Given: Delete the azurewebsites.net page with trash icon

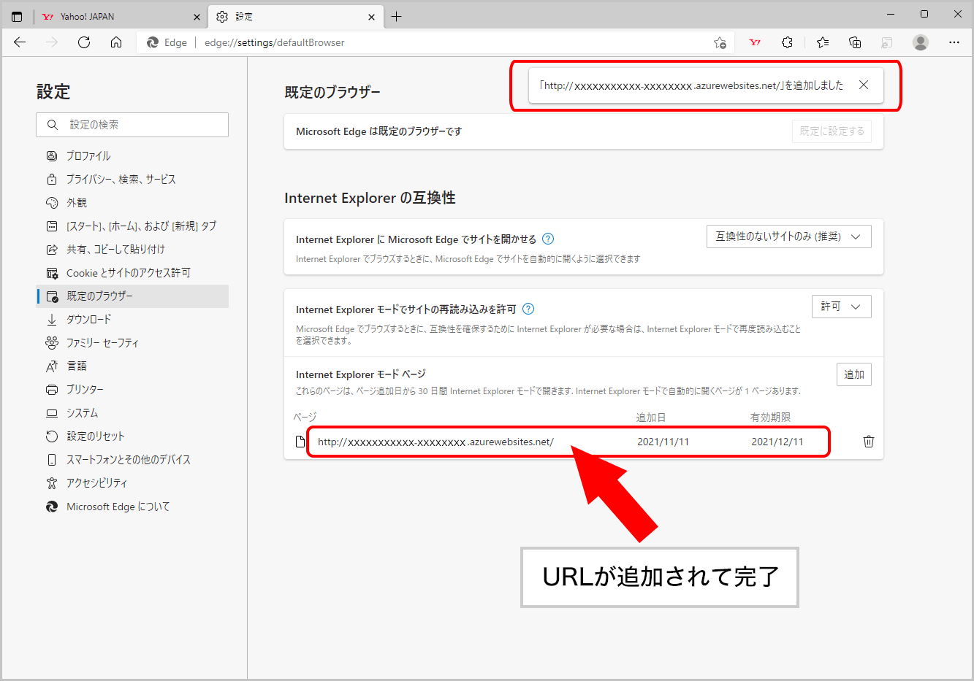Looking at the screenshot, I should [x=869, y=442].
